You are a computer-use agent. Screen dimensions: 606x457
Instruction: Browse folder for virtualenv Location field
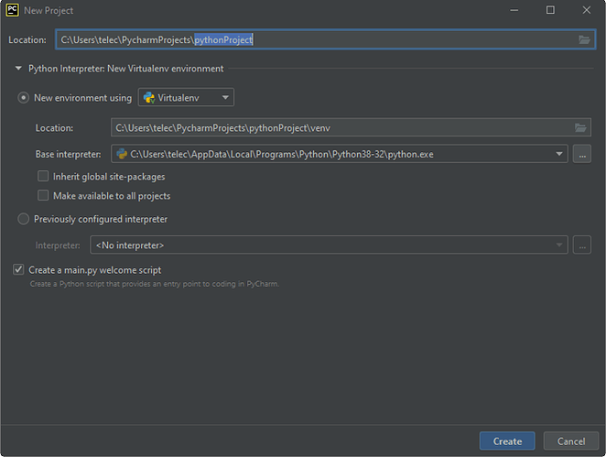pos(580,127)
